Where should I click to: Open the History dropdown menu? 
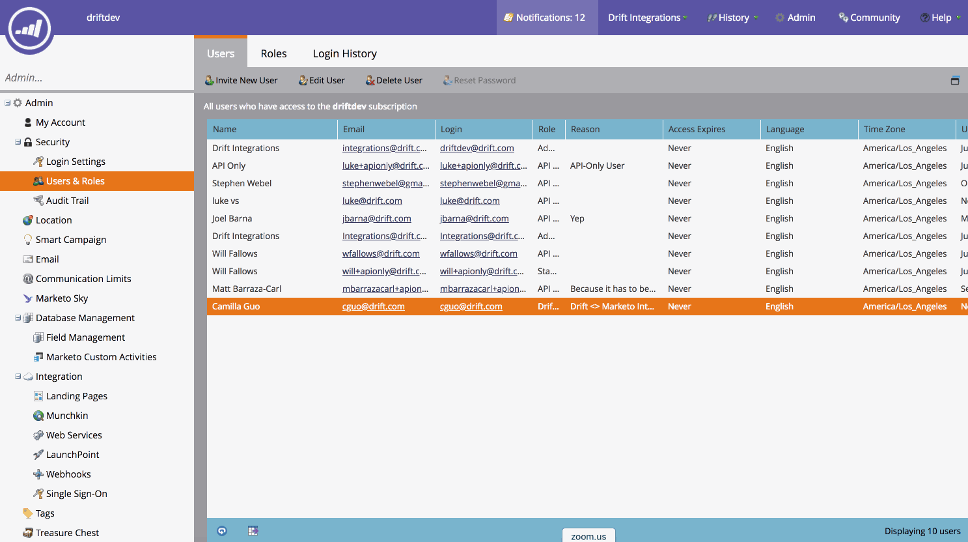point(732,18)
